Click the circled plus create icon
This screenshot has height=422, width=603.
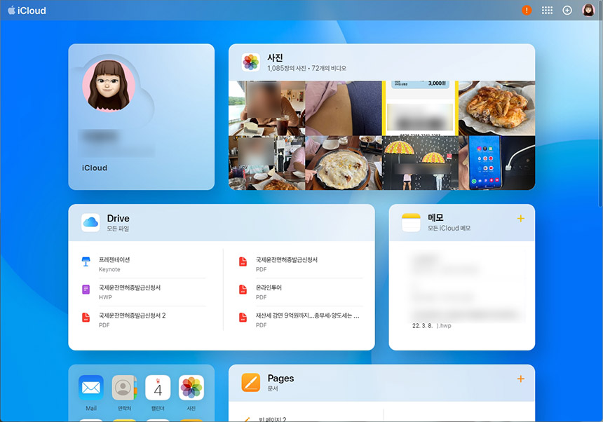point(567,11)
